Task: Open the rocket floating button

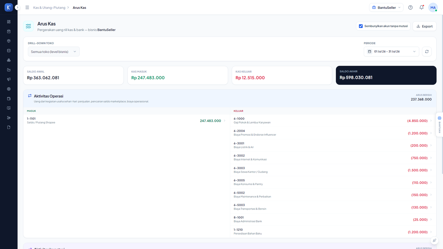Action: pyautogui.click(x=434, y=240)
